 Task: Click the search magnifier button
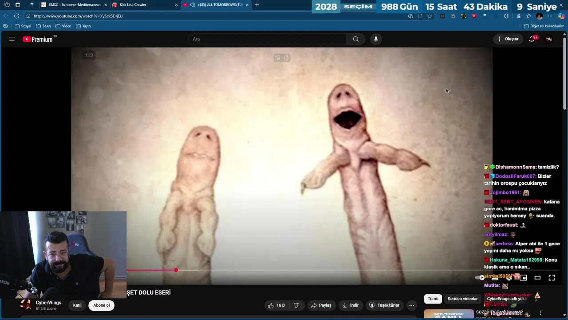coord(356,39)
